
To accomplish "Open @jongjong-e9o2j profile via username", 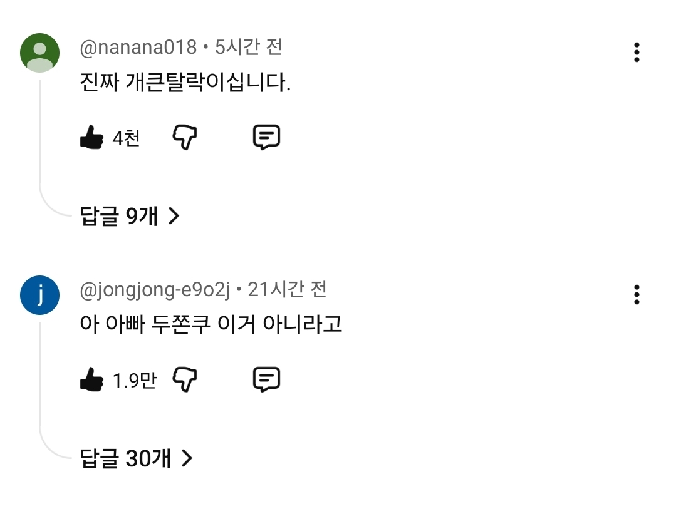I will tap(155, 290).
